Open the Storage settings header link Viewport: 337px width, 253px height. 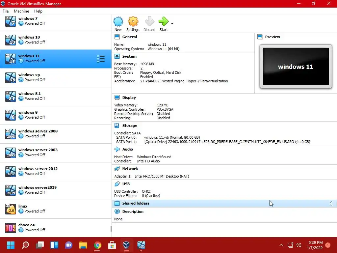coord(130,126)
